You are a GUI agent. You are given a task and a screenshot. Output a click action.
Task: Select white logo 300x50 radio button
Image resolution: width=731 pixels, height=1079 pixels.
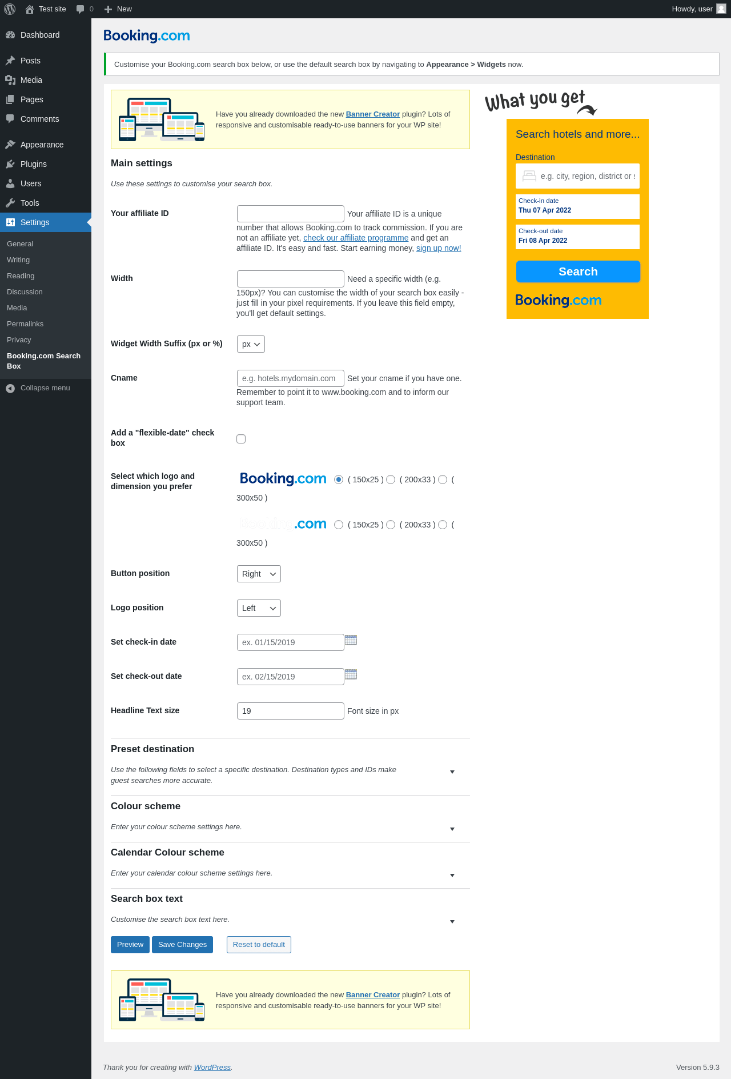pyautogui.click(x=443, y=525)
